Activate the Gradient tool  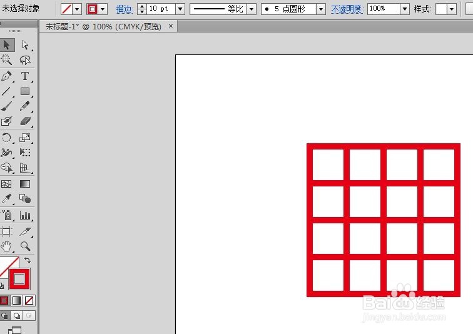point(25,184)
